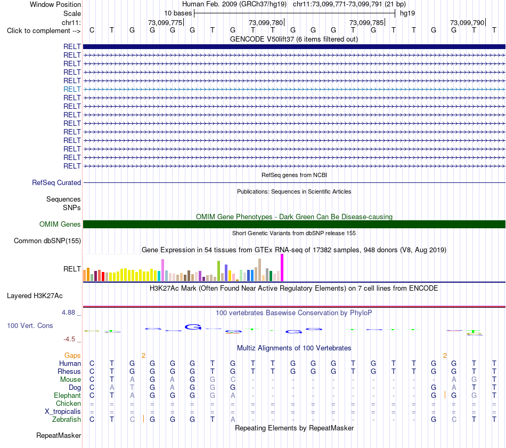This screenshot has width=506, height=448.
Task: Click the 'chr11:73,099,771-73,099,791 (21 bp)' range text
Action: click(x=349, y=4)
